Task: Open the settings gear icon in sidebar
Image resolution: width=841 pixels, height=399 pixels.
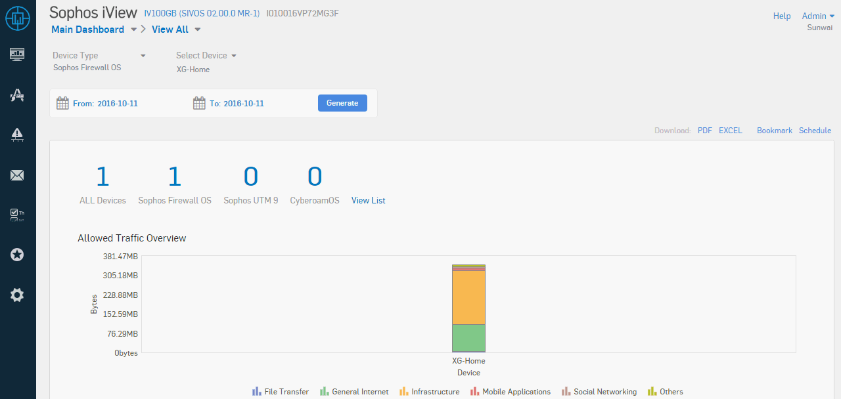Action: coord(17,295)
